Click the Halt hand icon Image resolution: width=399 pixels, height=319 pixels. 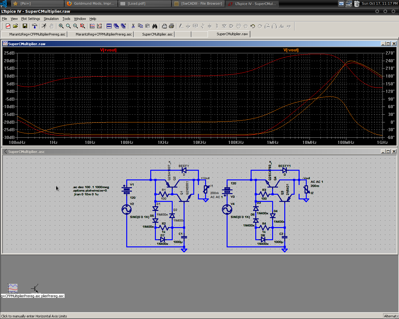(x=51, y=26)
